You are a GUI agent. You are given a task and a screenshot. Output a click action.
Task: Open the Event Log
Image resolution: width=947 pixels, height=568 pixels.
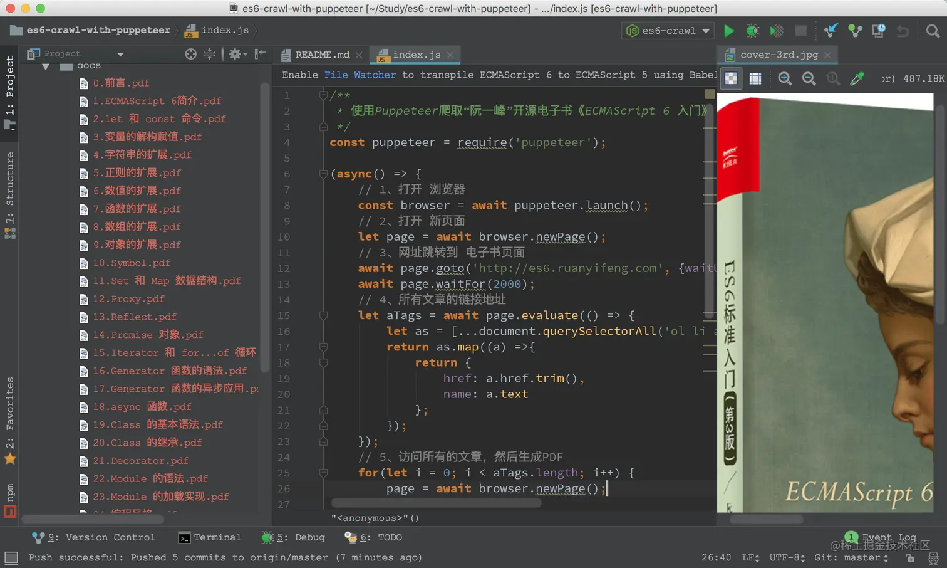click(881, 537)
